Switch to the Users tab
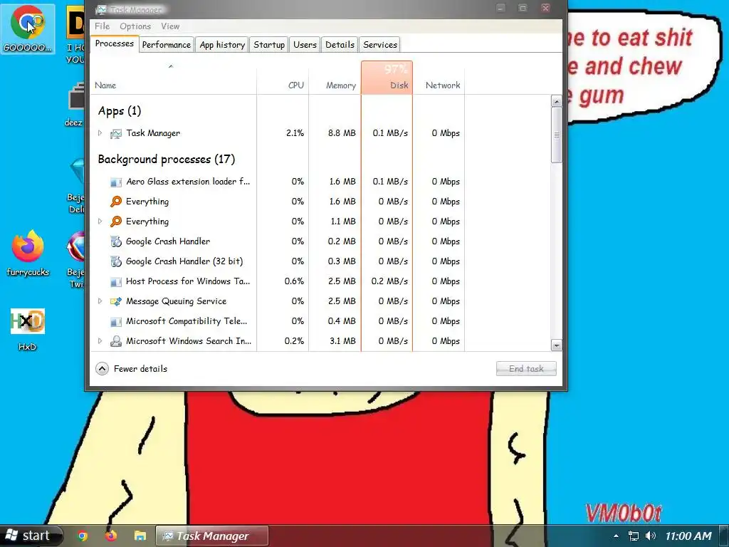729x547 pixels. pyautogui.click(x=305, y=45)
